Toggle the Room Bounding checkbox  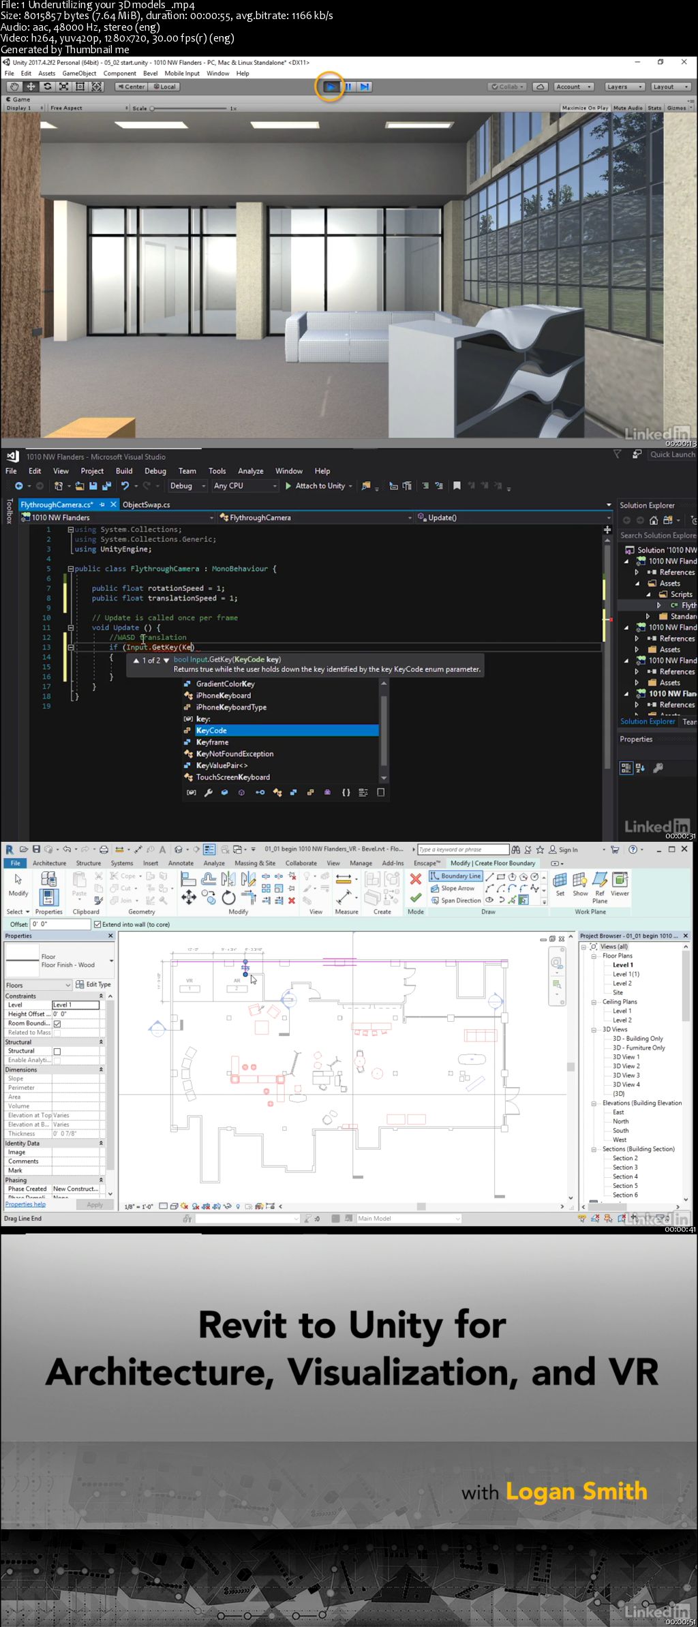point(57,1024)
